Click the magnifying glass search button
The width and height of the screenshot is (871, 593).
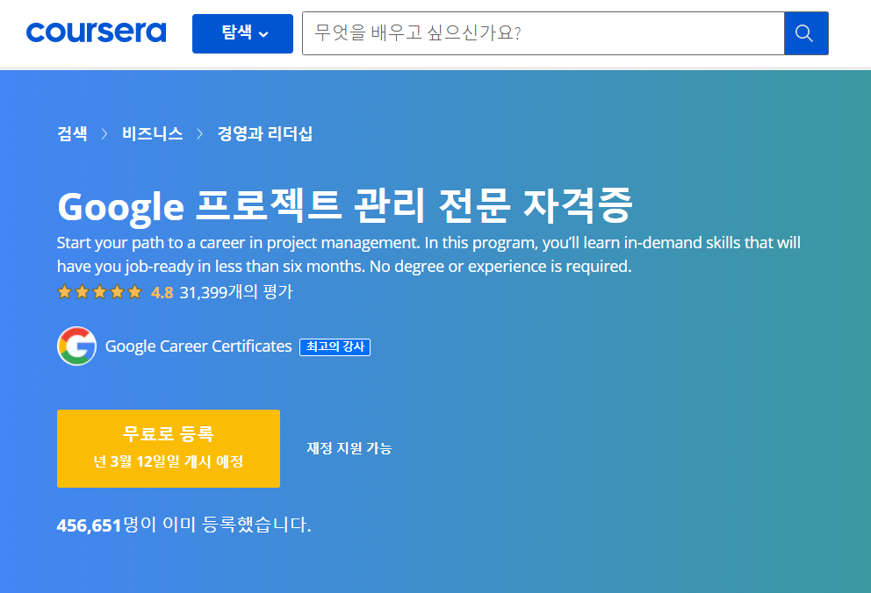[x=806, y=33]
